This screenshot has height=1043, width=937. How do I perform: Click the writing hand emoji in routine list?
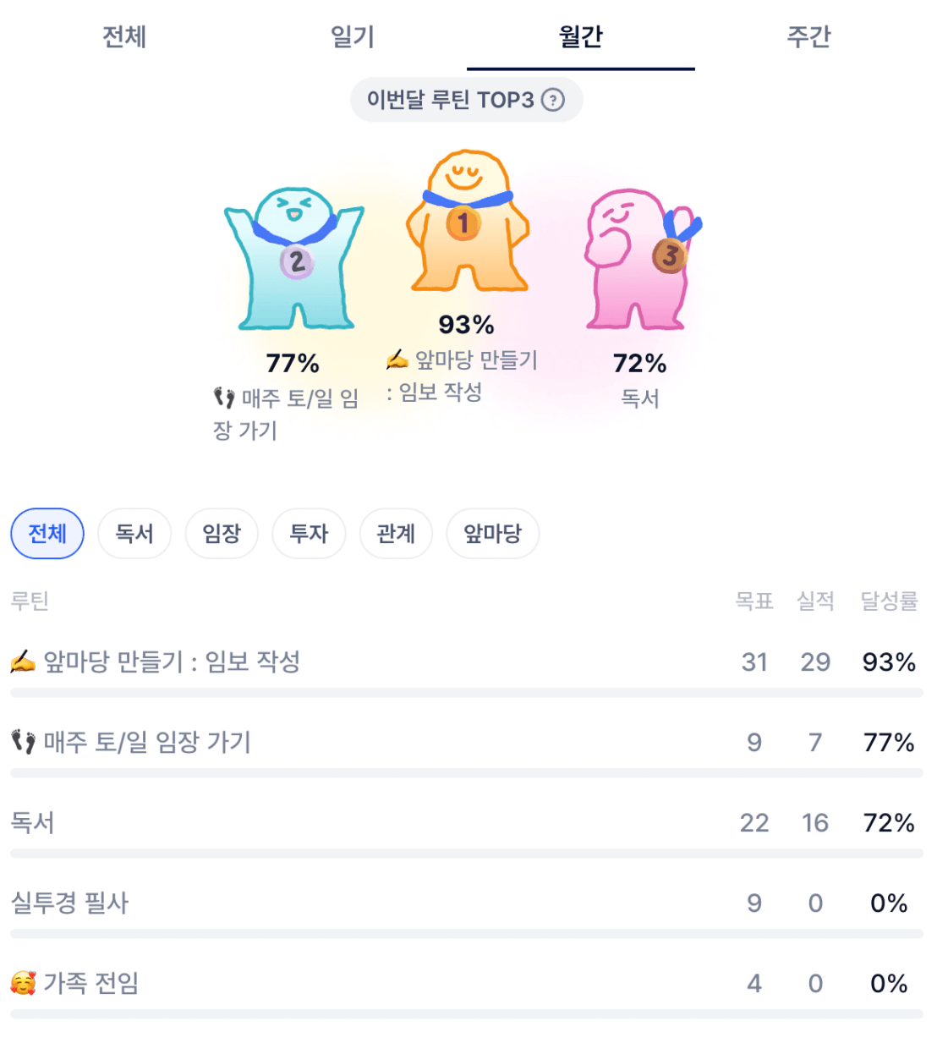23,661
